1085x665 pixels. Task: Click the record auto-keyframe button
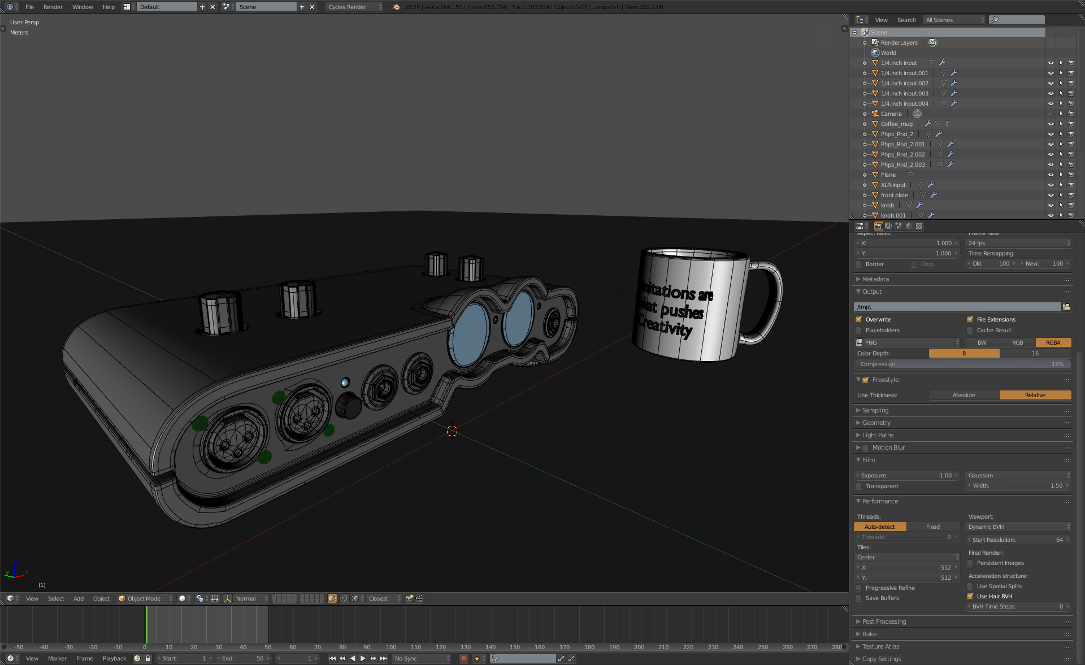[x=463, y=658]
